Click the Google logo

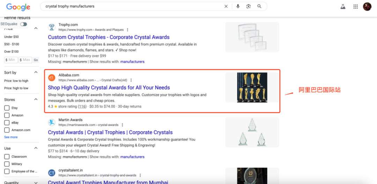(18, 7)
